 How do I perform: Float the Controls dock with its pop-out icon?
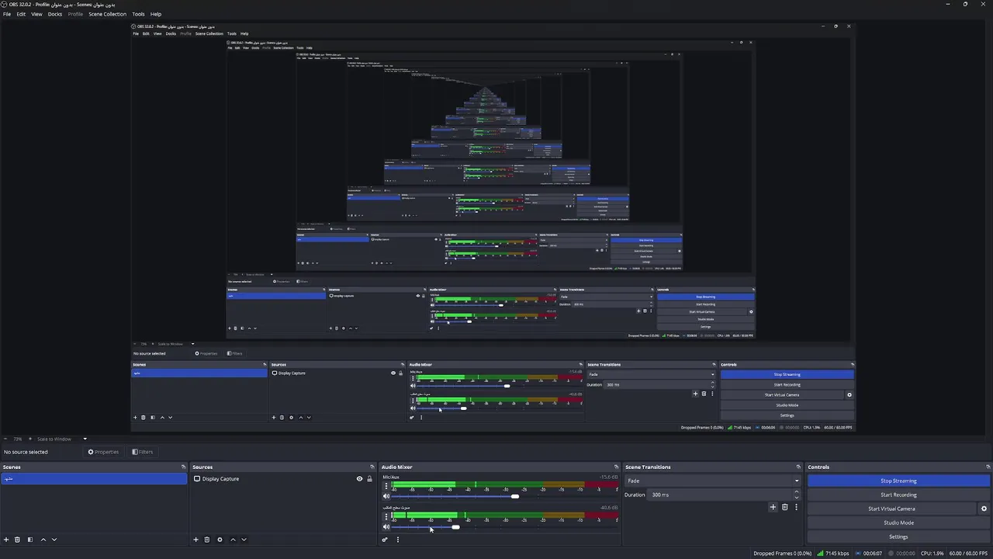point(988,467)
